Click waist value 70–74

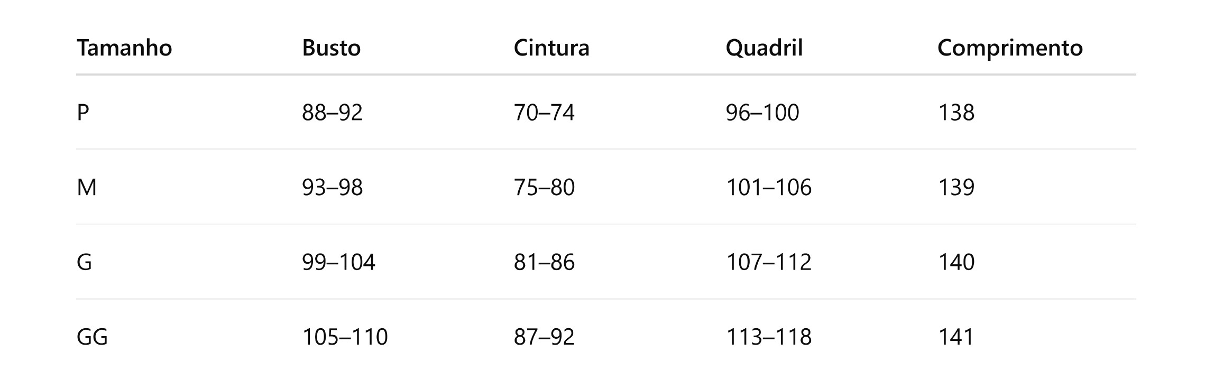[x=544, y=113]
